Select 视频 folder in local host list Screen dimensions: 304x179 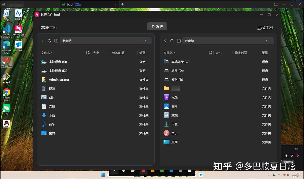point(96,88)
